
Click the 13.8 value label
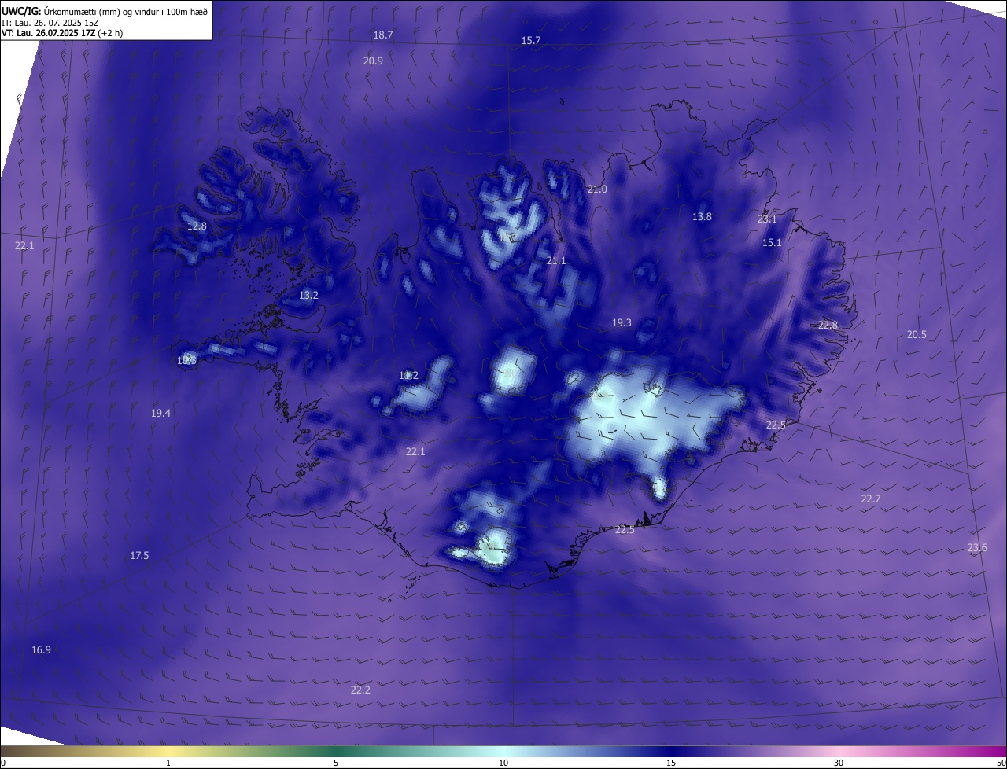point(702,216)
